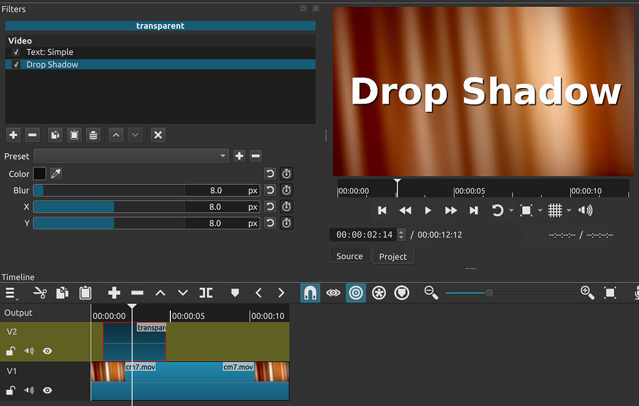
Task: Add a new filter with the plus icon
Action: (13, 134)
